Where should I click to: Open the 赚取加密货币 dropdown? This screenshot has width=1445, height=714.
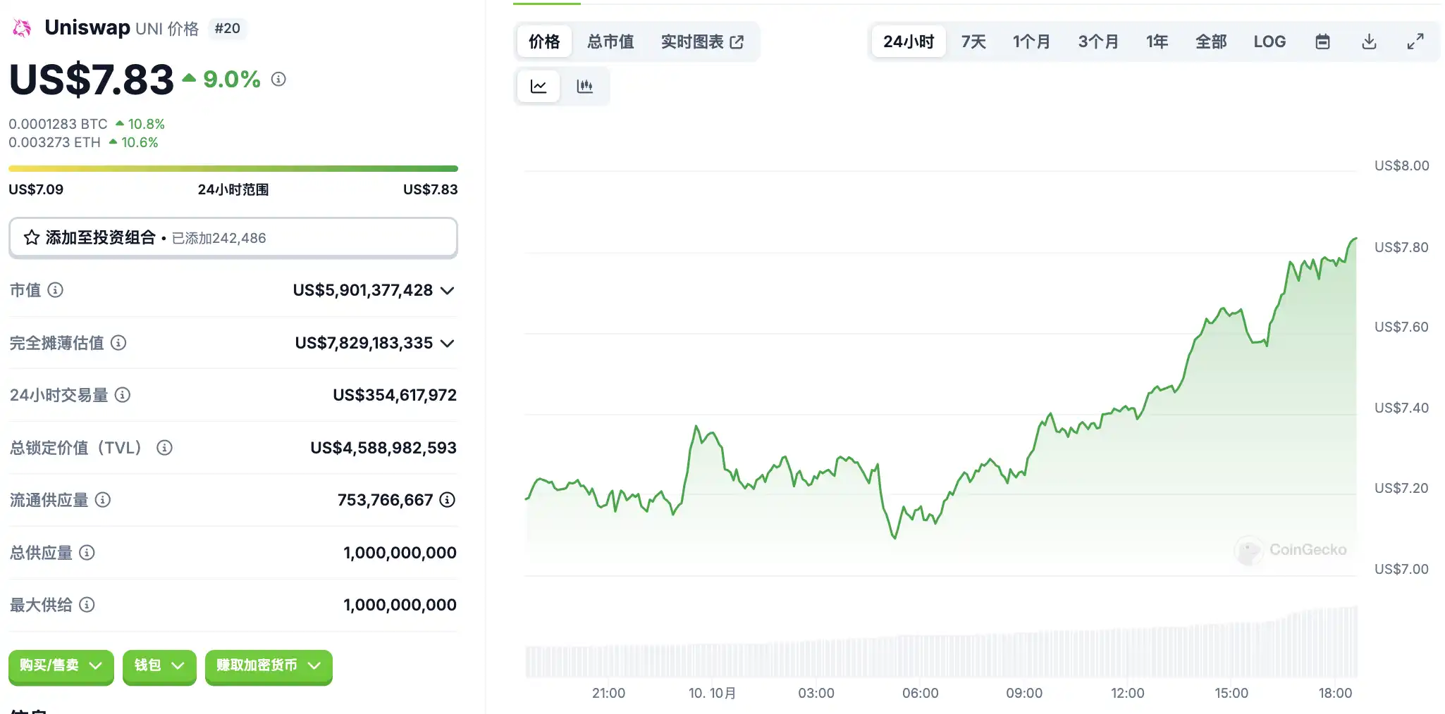[x=268, y=666]
